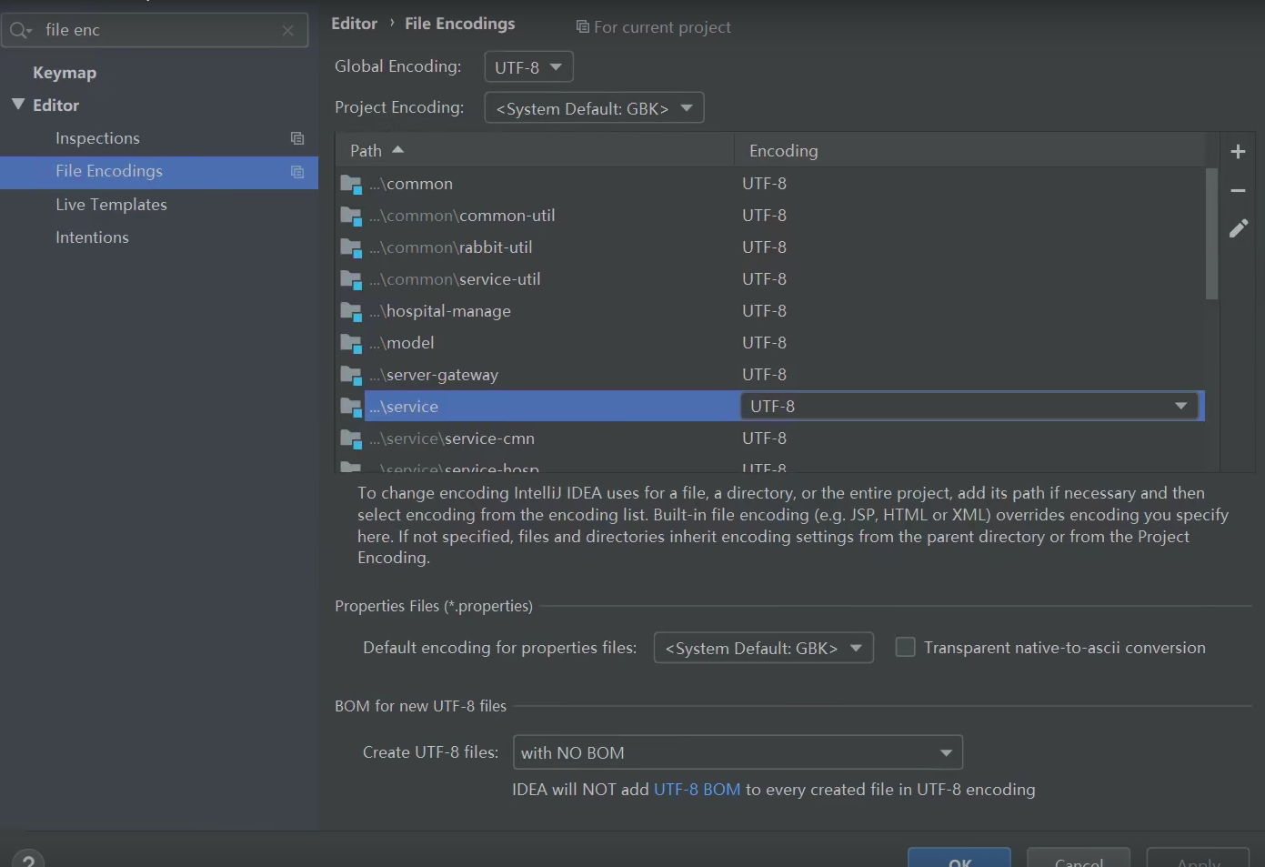Click the OK button
Screen dimensions: 1265x867
point(959,858)
